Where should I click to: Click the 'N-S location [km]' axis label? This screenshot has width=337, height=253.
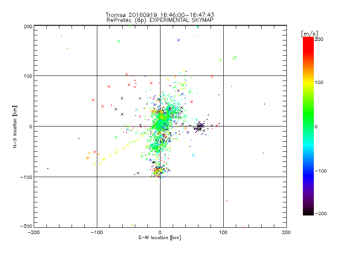pyautogui.click(x=15, y=126)
